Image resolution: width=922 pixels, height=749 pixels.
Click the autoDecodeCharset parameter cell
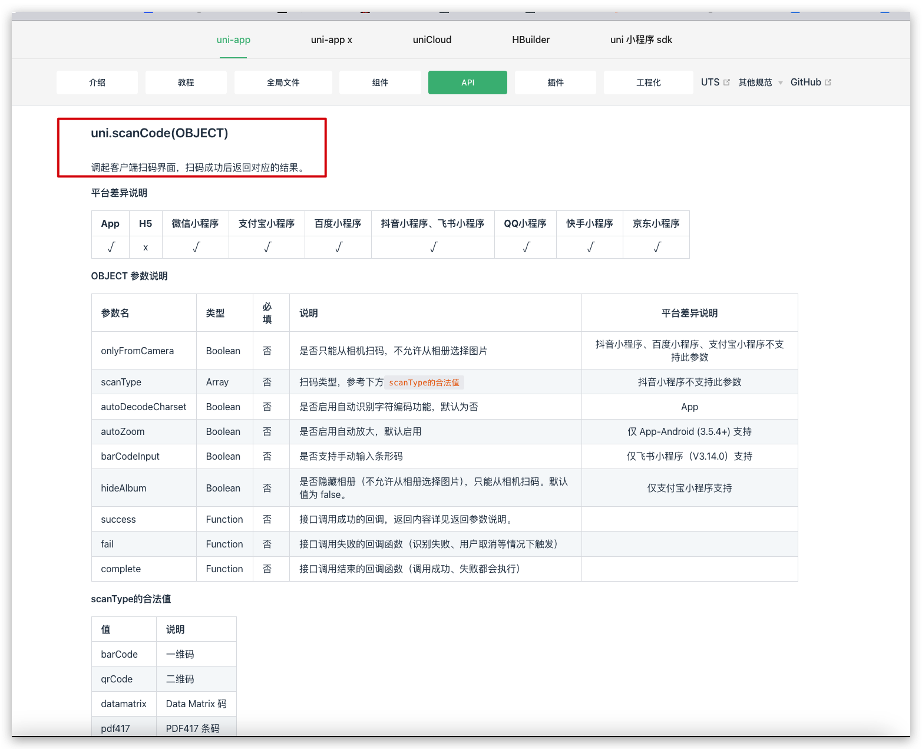(x=144, y=407)
